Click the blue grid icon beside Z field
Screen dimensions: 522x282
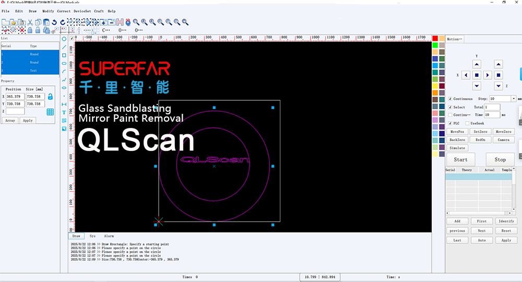click(50, 112)
